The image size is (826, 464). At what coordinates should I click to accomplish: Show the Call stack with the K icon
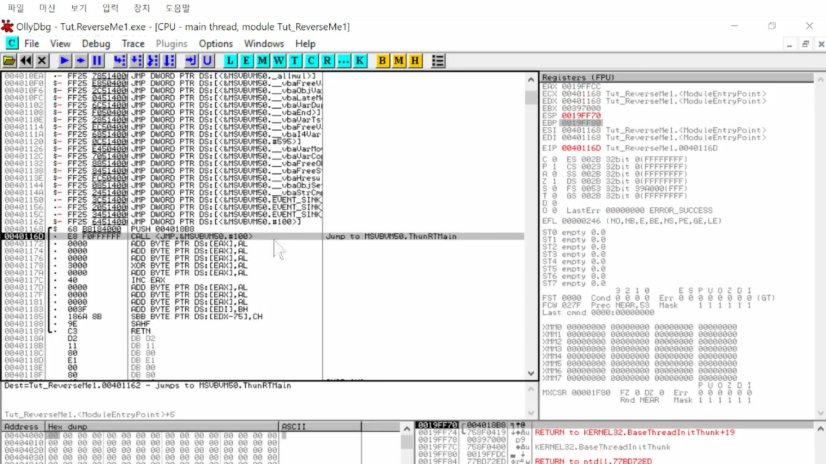tap(360, 61)
